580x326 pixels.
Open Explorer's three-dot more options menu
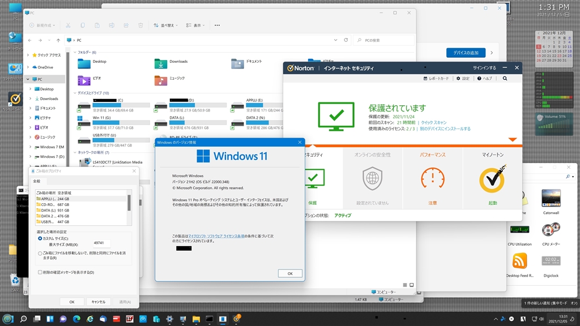[217, 25]
